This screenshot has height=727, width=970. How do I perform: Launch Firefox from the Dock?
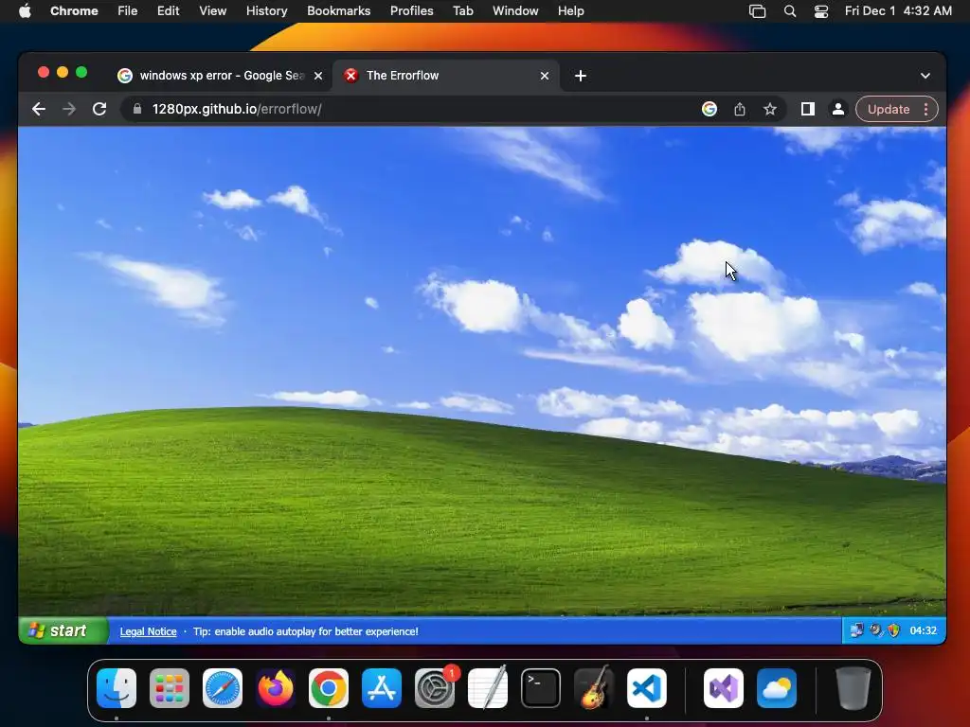click(x=276, y=688)
